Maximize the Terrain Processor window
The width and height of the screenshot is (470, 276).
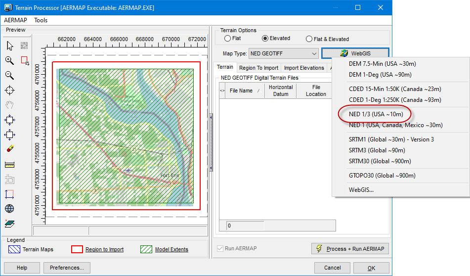[358, 7]
